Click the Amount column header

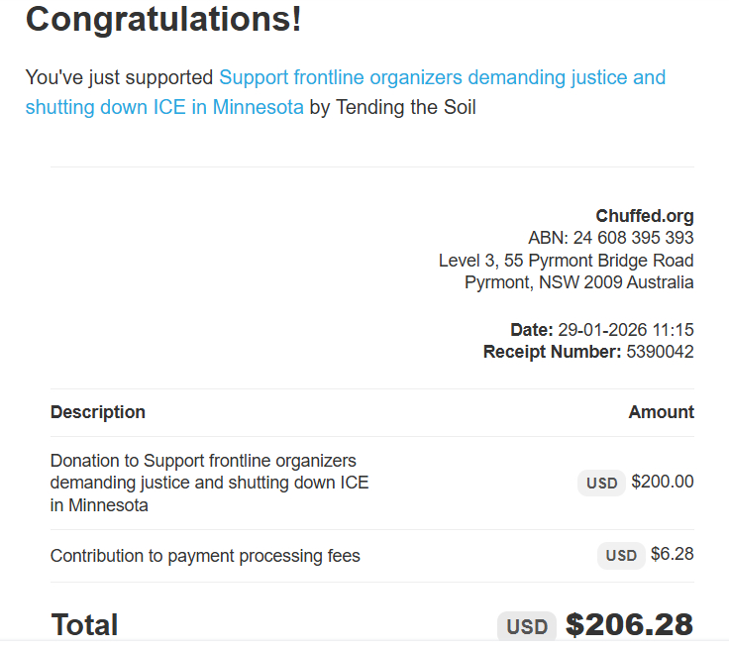661,412
